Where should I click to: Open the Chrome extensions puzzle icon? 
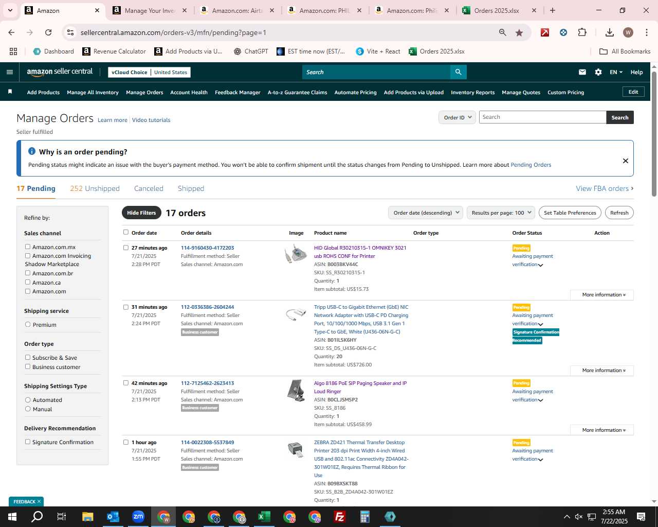click(582, 32)
